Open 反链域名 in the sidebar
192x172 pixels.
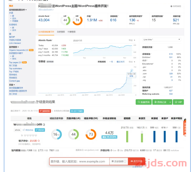point(13,25)
